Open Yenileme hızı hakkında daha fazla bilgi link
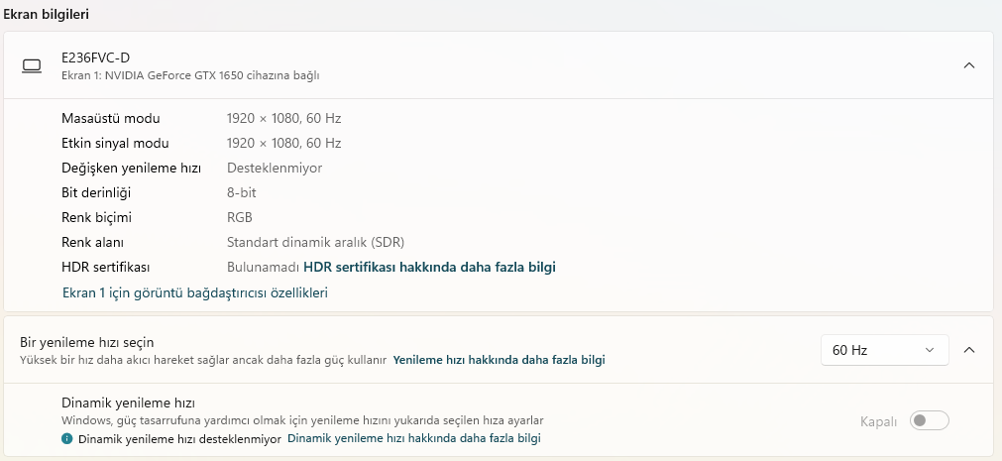1002x461 pixels. click(500, 360)
